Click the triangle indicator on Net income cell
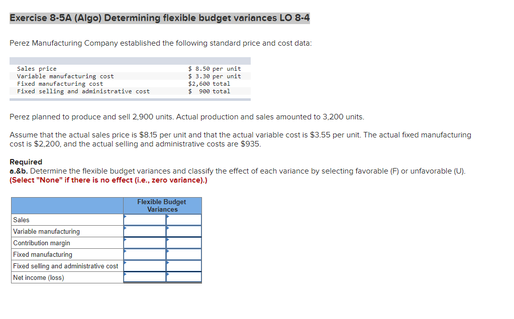514x319 pixels. 125,275
